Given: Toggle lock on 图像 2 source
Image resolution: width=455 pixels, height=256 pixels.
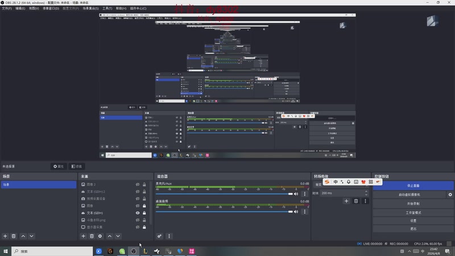Looking at the screenshot, I should [144, 184].
